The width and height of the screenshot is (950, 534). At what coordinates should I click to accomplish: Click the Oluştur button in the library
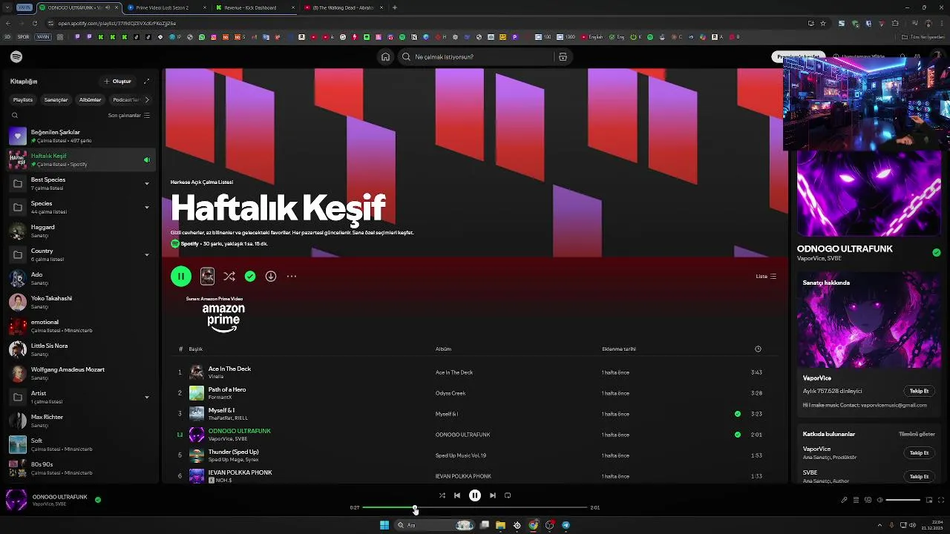click(117, 82)
